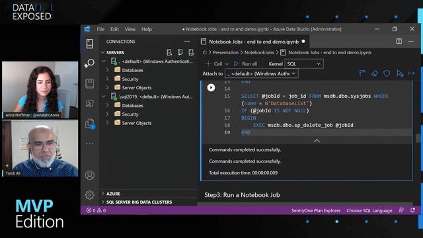Collapse the code cell with the chevron
The image size is (423, 238).
[317, 141]
